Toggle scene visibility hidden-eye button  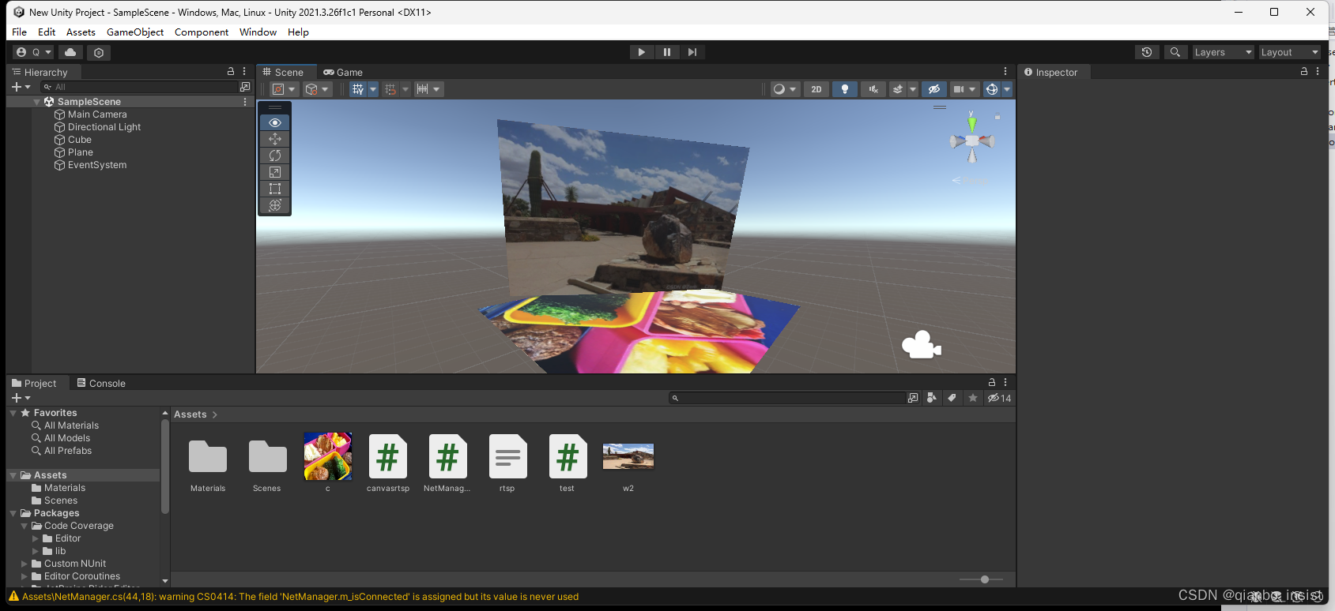933,89
